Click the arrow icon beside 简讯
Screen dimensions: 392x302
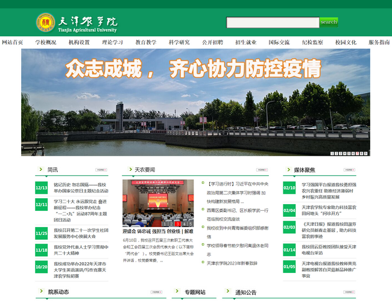coord(41,169)
